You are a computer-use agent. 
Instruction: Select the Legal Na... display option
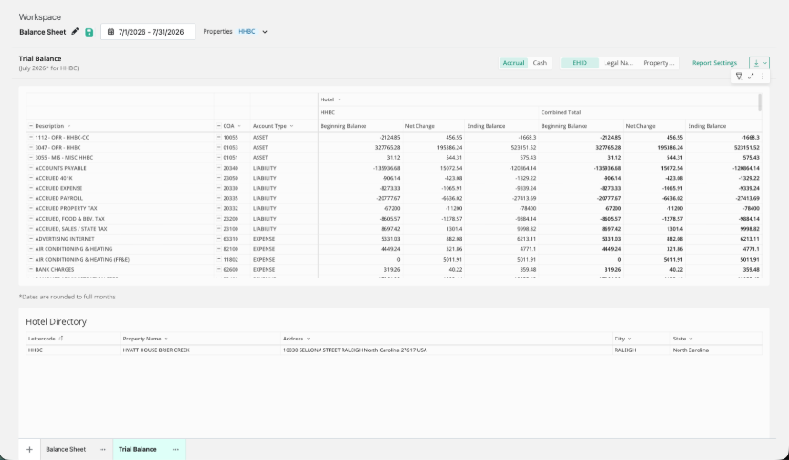618,63
